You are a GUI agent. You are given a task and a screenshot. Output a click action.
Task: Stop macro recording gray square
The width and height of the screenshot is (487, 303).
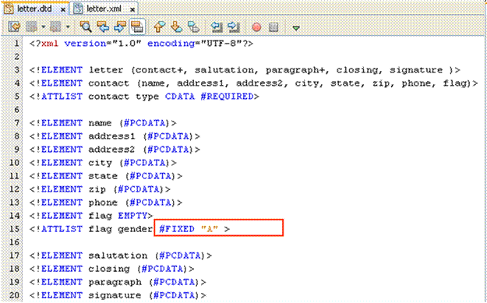point(273,27)
